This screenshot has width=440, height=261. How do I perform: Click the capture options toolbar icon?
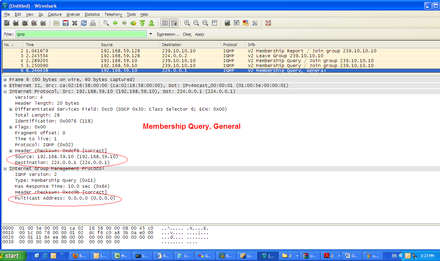16,23
